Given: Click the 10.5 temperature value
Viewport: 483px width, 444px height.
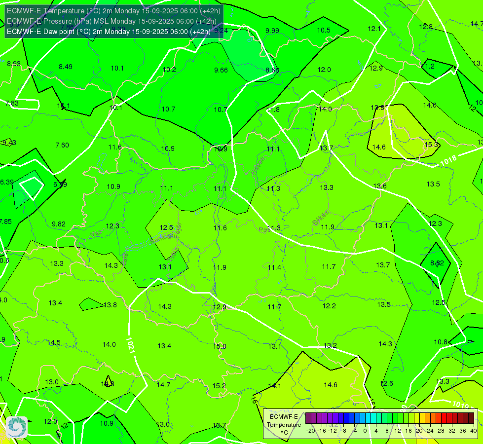Looking at the screenshot, I should pos(324,30).
